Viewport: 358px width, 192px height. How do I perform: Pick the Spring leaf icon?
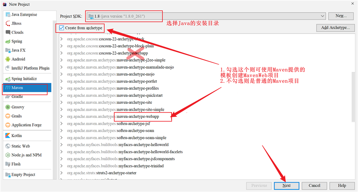(x=8, y=41)
